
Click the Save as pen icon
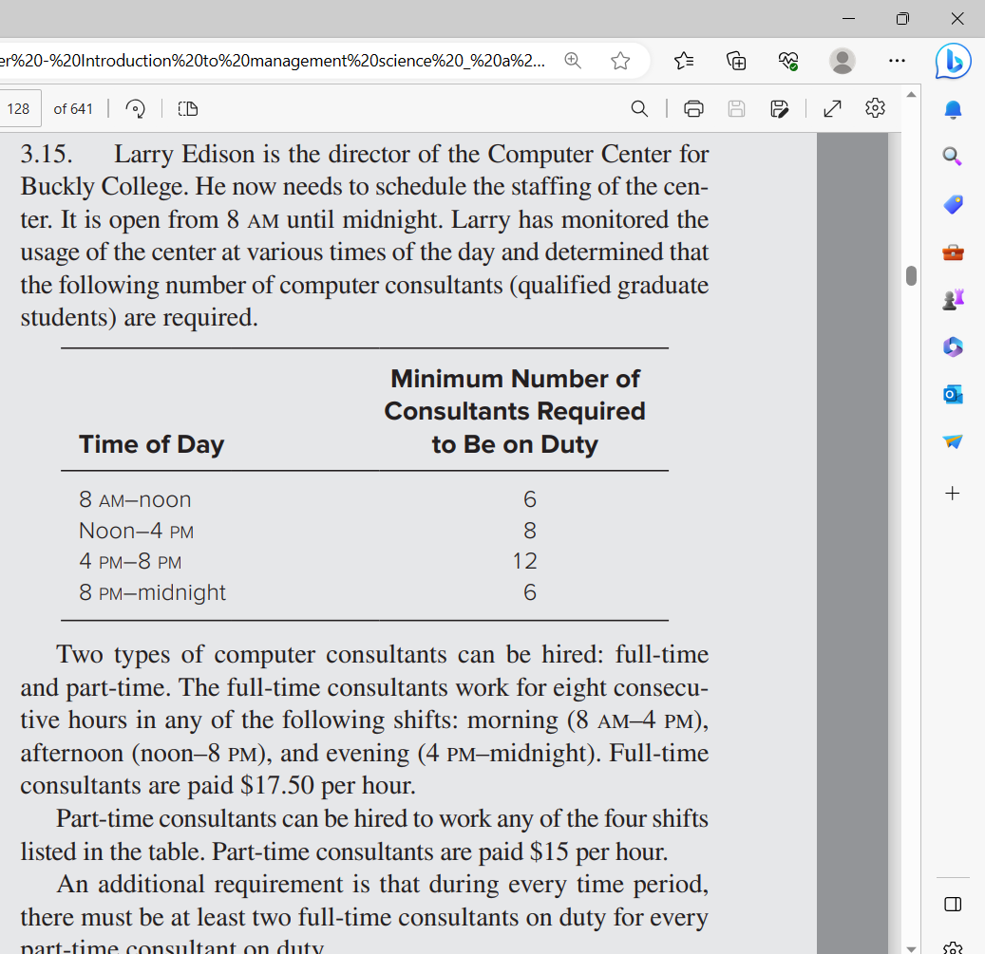tap(779, 108)
